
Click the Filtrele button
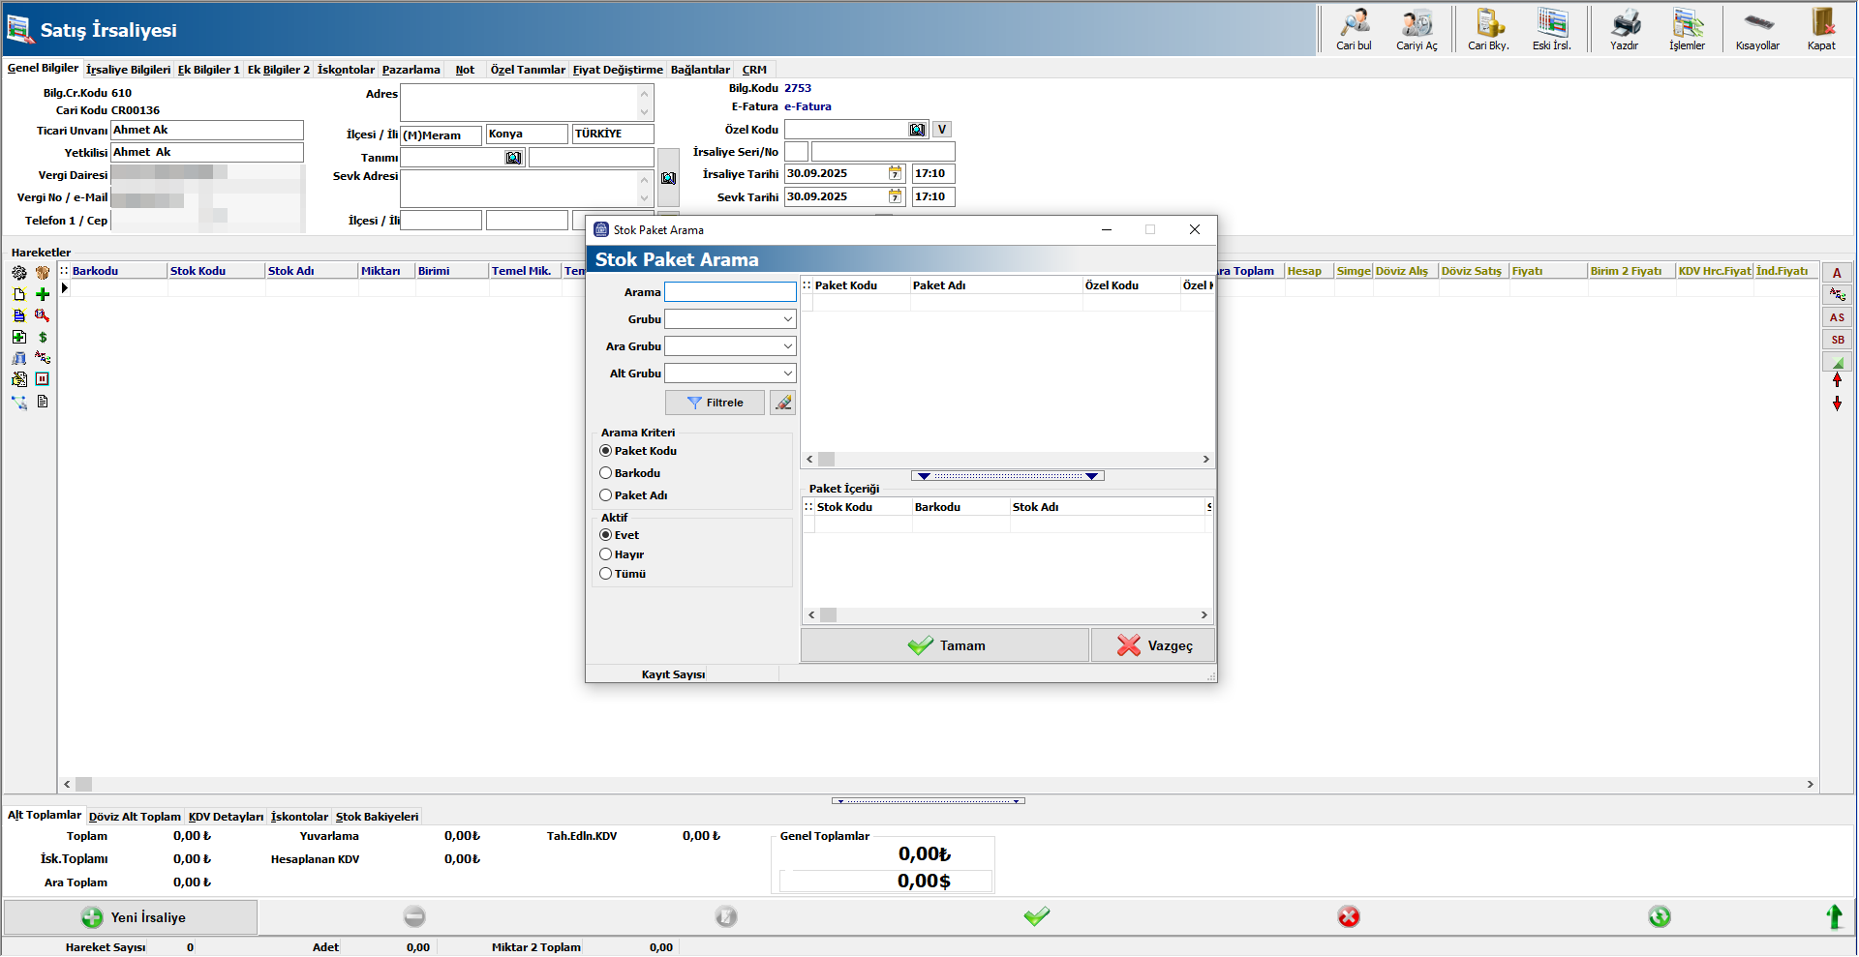(x=715, y=403)
